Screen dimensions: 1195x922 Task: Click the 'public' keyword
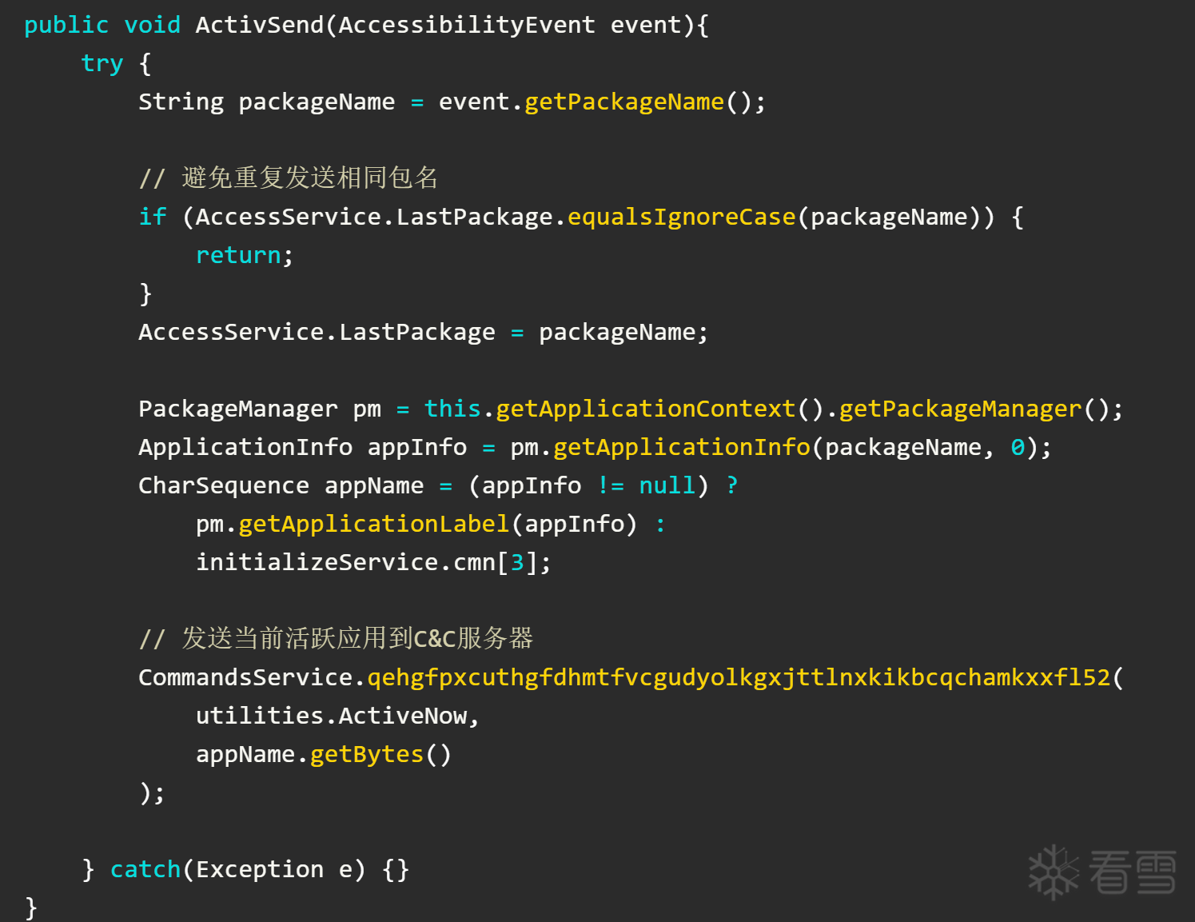(x=66, y=25)
